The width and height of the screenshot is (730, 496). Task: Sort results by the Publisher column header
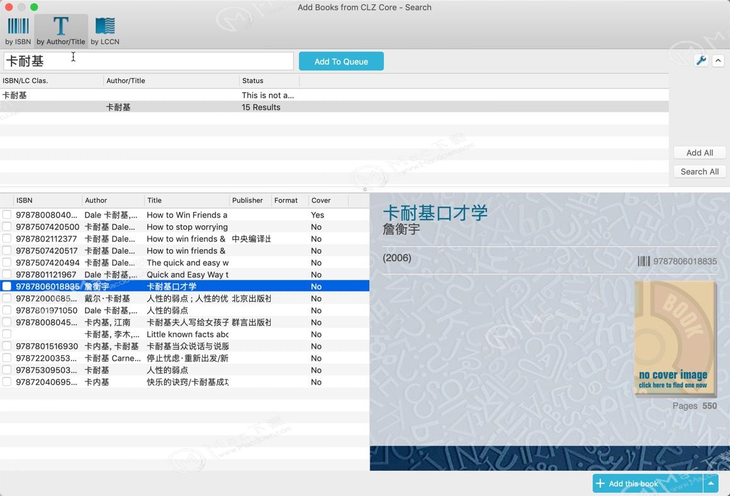(x=250, y=201)
